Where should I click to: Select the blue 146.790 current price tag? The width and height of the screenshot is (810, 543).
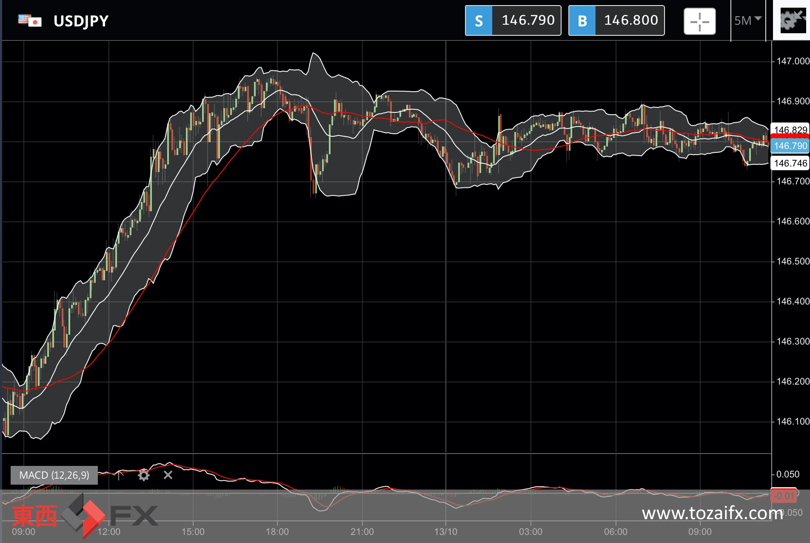[x=790, y=146]
